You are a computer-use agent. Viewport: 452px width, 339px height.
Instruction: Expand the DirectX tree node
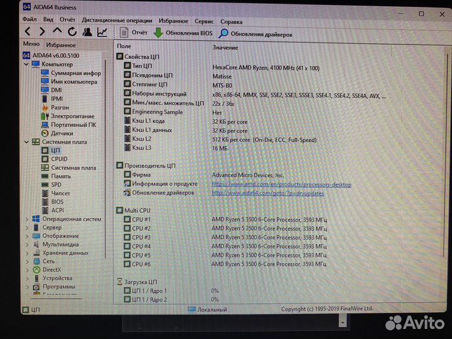tap(27, 270)
